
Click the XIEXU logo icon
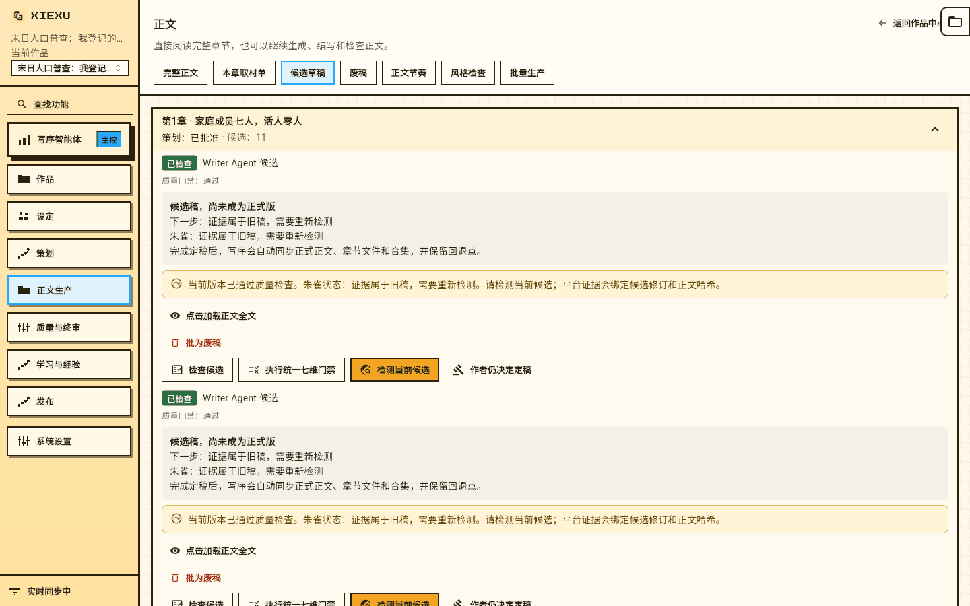pos(18,15)
